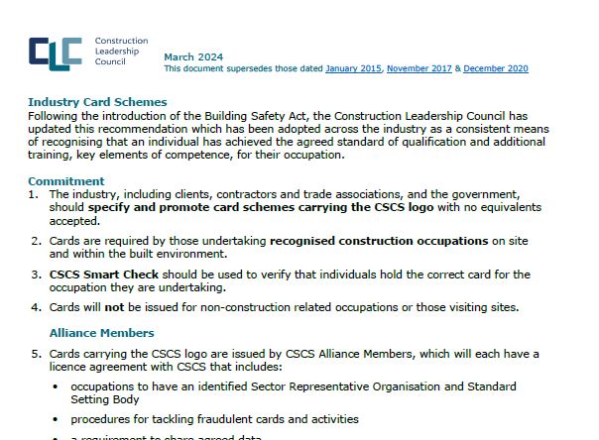Click list number 3 beside CSCS Smart Check

[33, 275]
